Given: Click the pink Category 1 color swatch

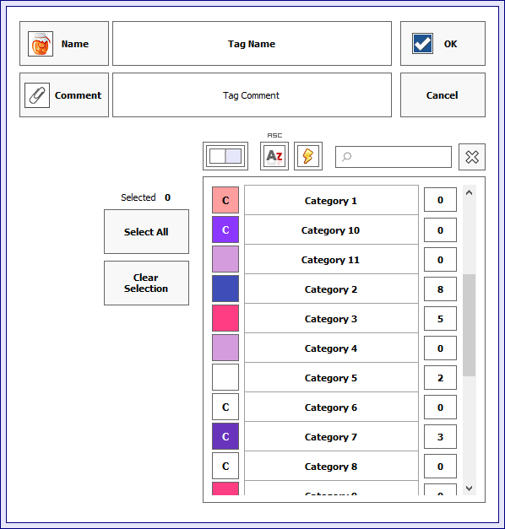Looking at the screenshot, I should coord(225,200).
